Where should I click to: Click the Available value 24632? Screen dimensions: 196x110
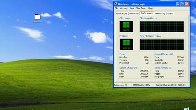181,60
